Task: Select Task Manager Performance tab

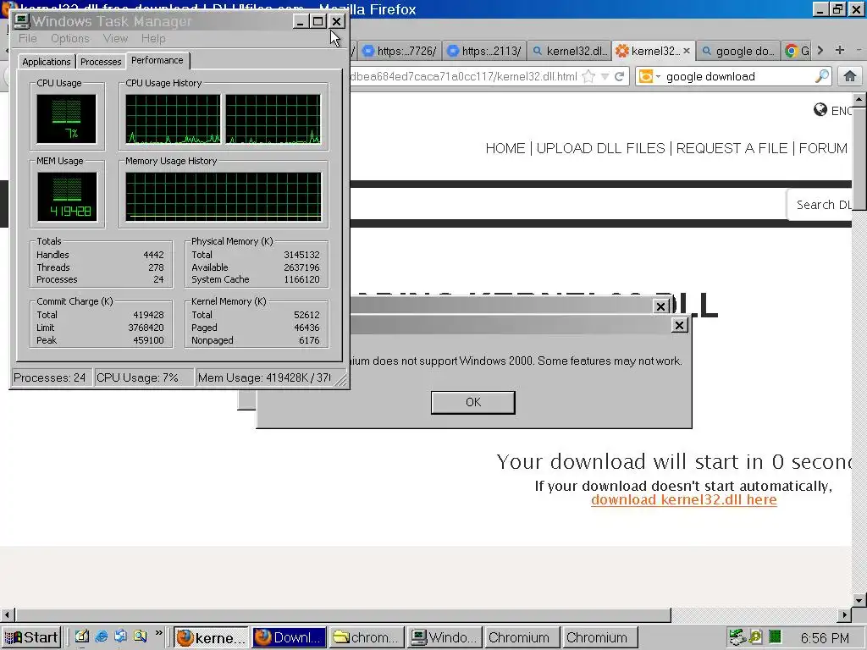Action: coord(157,60)
